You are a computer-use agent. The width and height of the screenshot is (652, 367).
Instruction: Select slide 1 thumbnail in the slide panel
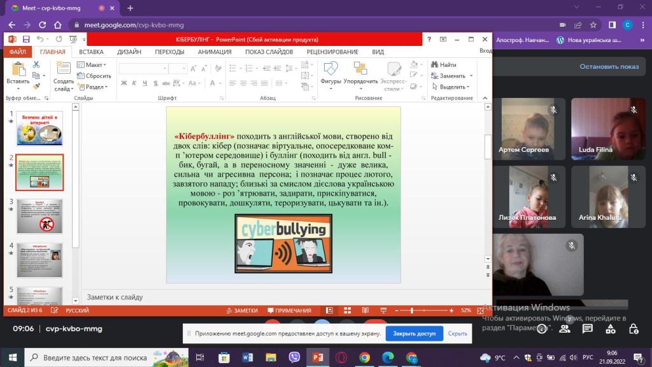[39, 128]
